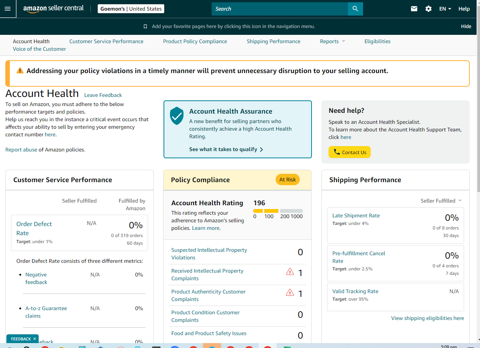Image resolution: width=480 pixels, height=348 pixels.
Task: Open the Negative feedback metric
Action: 36,278
